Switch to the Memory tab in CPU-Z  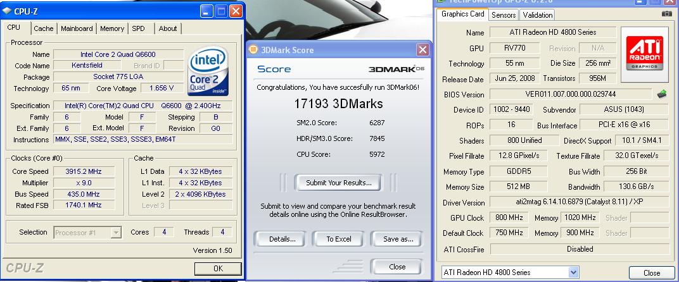112,28
